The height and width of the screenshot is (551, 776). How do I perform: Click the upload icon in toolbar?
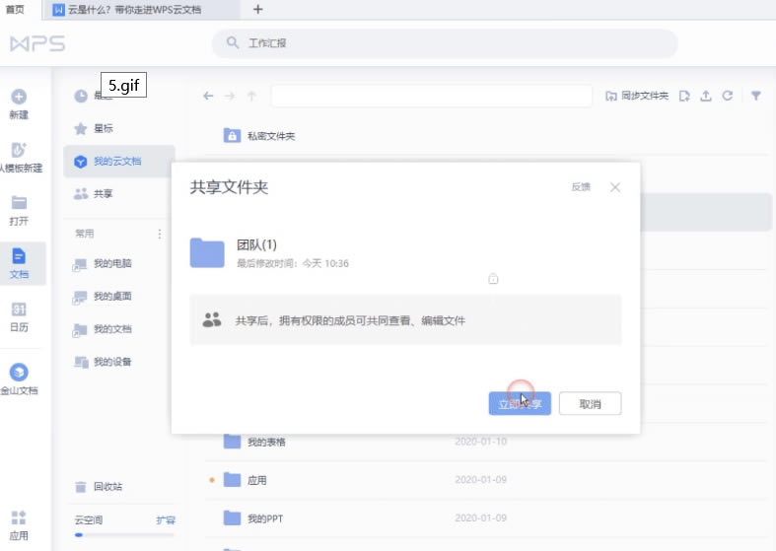[x=706, y=96]
